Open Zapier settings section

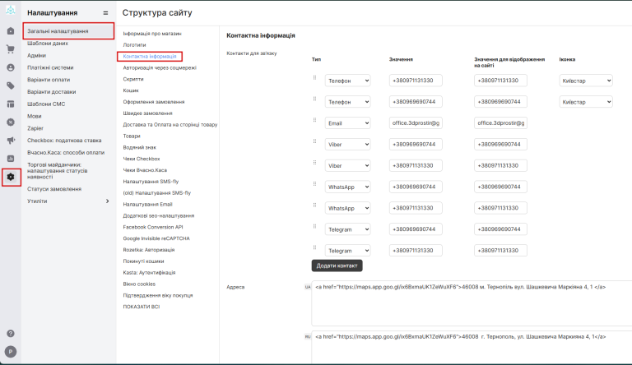[x=35, y=128]
